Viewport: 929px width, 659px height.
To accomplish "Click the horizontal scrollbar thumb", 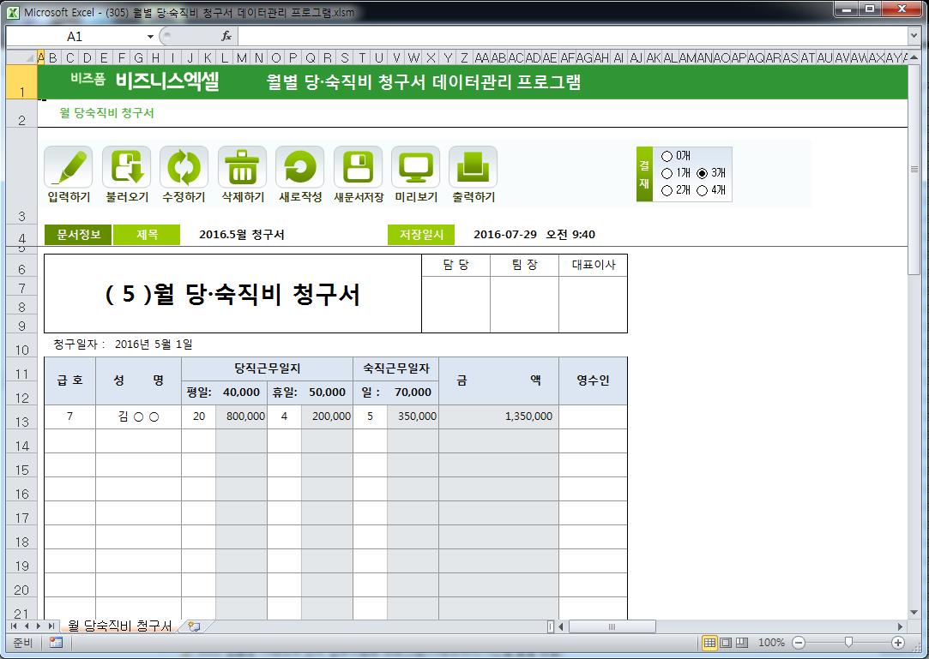I will point(612,626).
